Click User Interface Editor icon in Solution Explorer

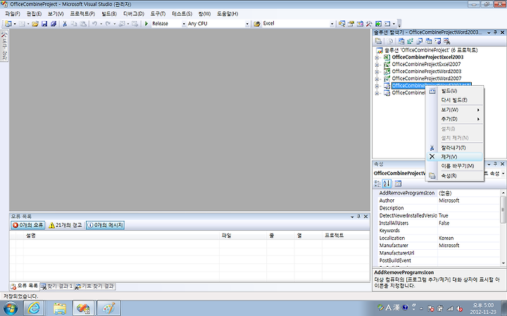(x=428, y=41)
